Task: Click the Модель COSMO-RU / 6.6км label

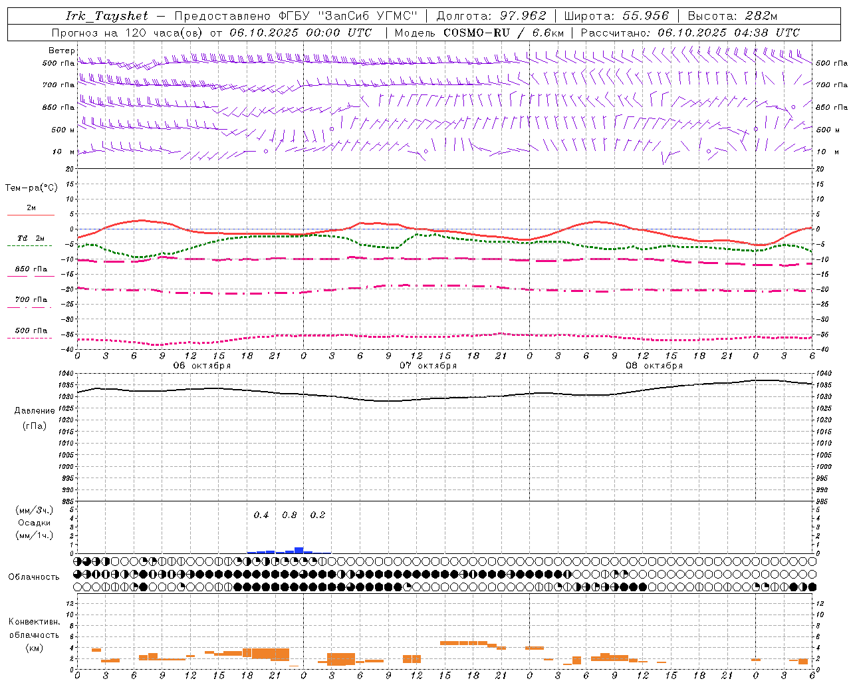Action: [x=479, y=33]
